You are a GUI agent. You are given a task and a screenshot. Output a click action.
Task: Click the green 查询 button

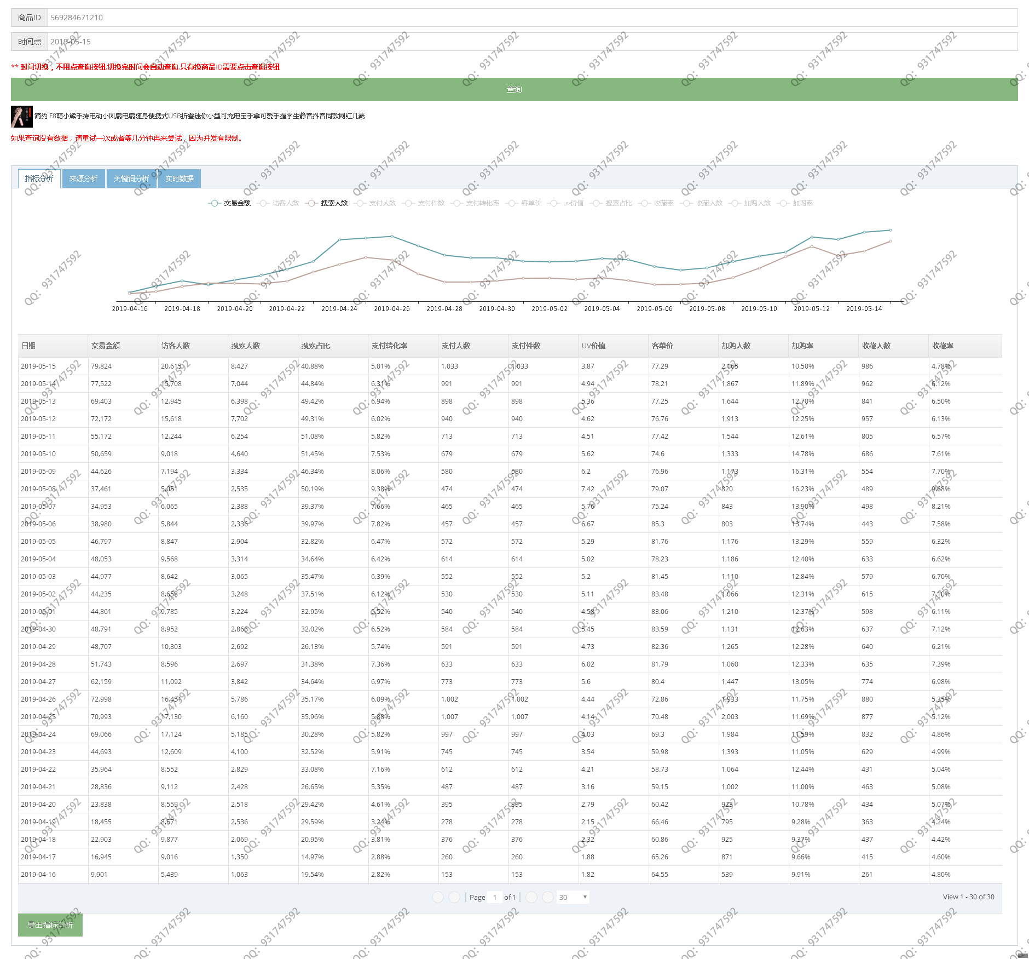coord(514,89)
